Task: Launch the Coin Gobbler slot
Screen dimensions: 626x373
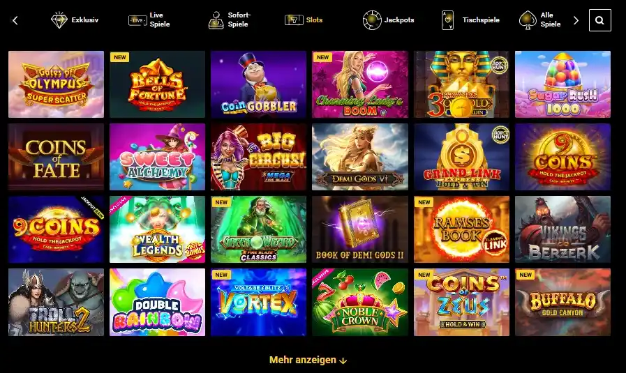Action: 258,84
